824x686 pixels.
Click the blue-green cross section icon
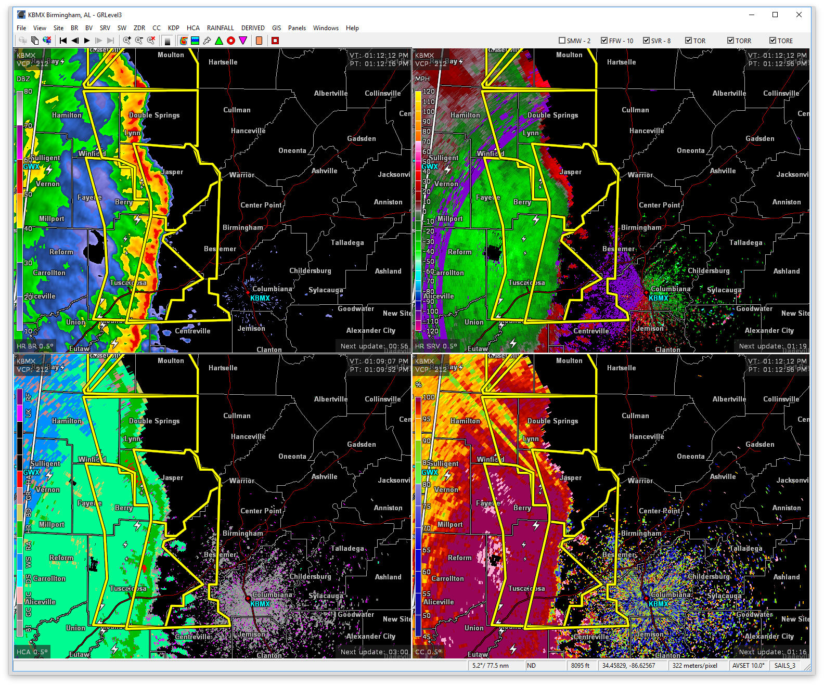point(195,41)
